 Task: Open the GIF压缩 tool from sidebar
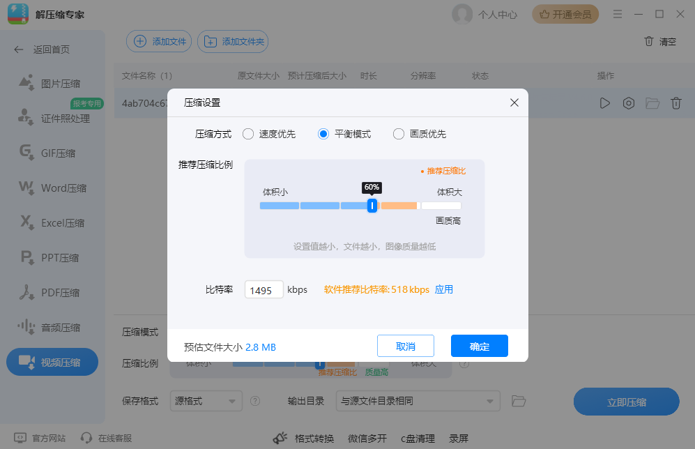click(x=52, y=153)
